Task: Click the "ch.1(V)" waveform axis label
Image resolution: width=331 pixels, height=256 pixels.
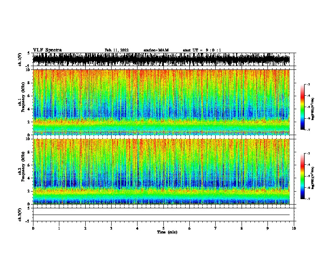Action: pyautogui.click(x=20, y=59)
